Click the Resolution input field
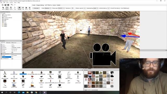 pyautogui.click(x=73, y=8)
